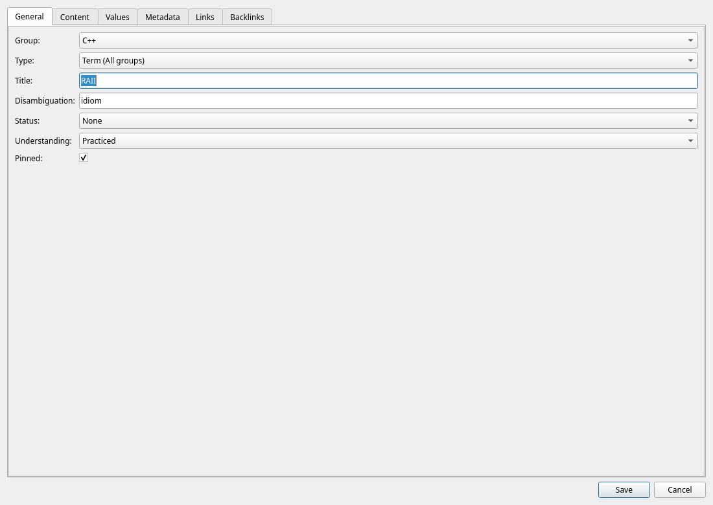Open the Values tab
713x505 pixels.
(117, 17)
